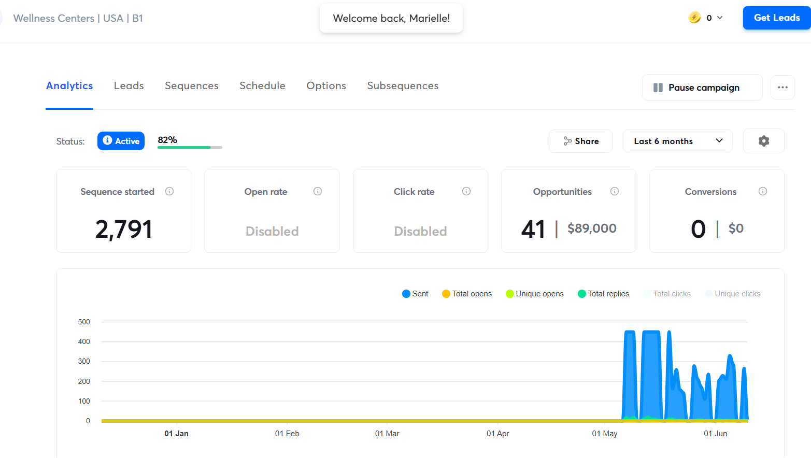Click info icon beside Sequence started

169,191
